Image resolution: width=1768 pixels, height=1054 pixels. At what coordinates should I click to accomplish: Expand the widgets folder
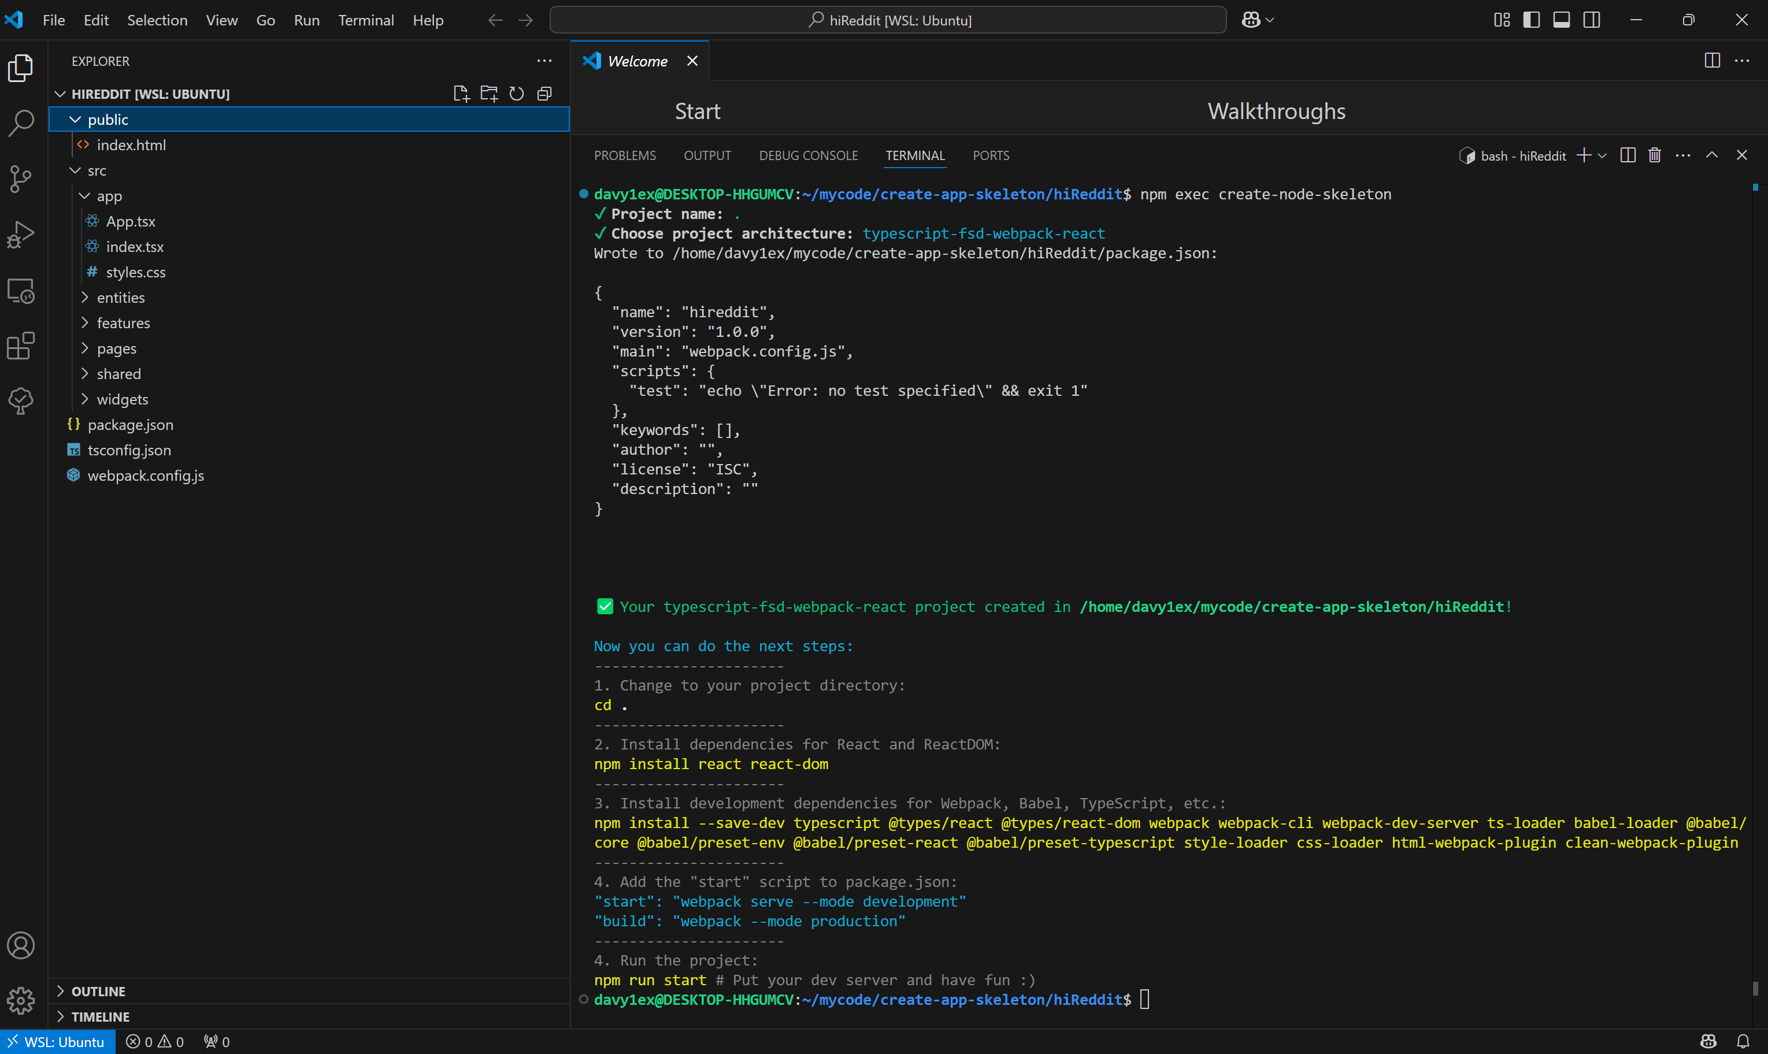click(84, 399)
